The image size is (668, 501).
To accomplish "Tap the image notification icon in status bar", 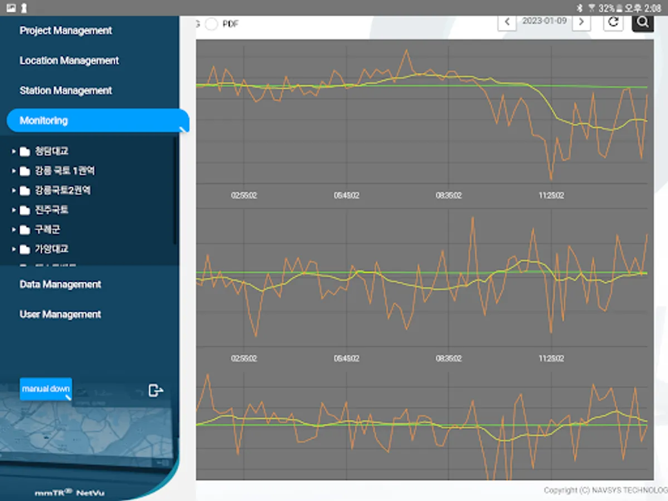I will pyautogui.click(x=11, y=8).
